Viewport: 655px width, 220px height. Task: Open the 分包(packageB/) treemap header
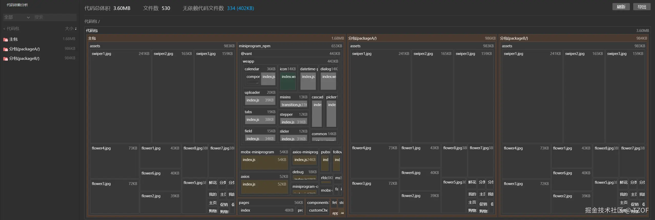tap(514, 38)
